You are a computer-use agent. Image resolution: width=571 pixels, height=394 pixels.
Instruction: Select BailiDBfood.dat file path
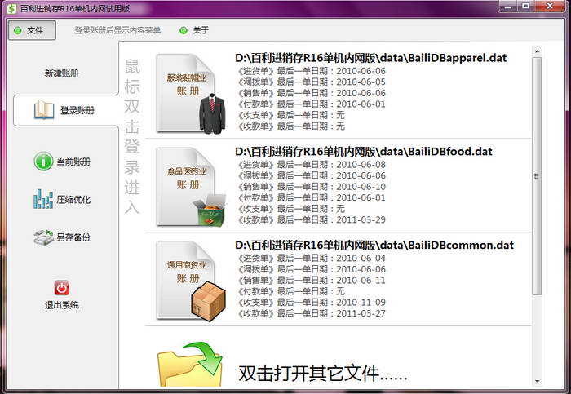[364, 152]
